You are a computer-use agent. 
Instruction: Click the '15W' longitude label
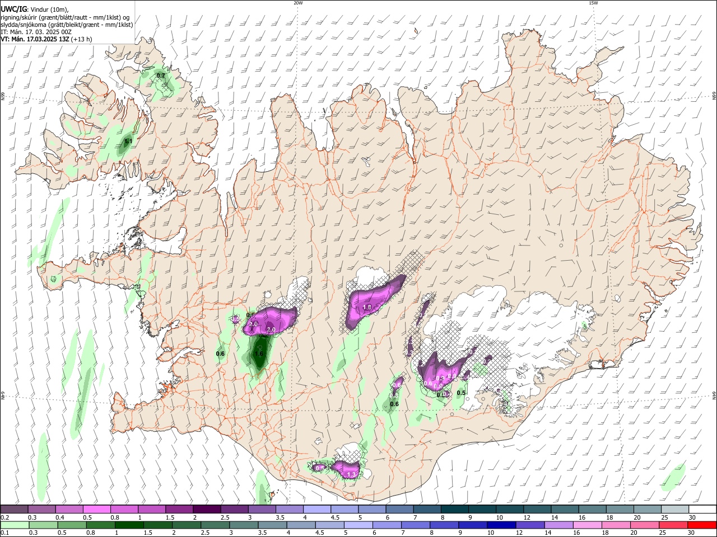[593, 3]
